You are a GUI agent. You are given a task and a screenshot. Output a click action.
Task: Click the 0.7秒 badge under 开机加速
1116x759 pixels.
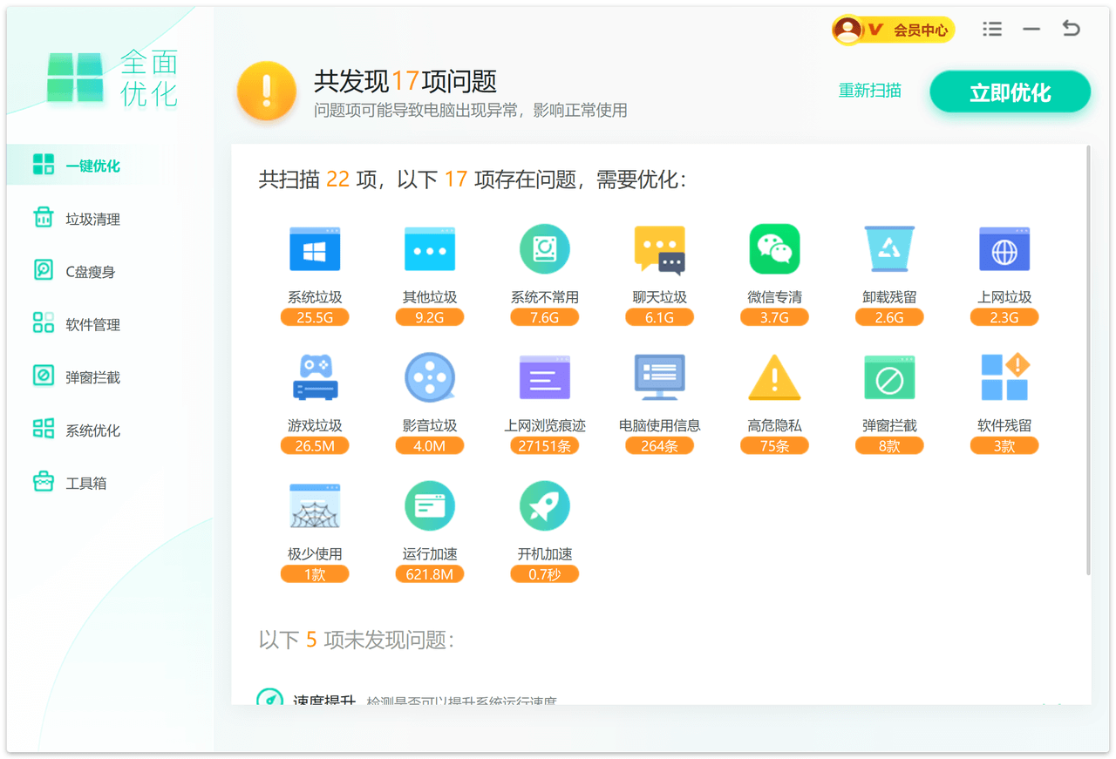click(545, 574)
